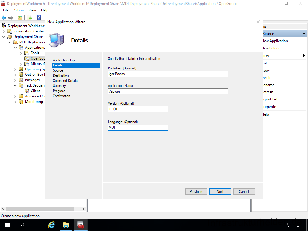Click the Export List toolbar icon
The width and height of the screenshot is (308, 231).
coord(29,18)
